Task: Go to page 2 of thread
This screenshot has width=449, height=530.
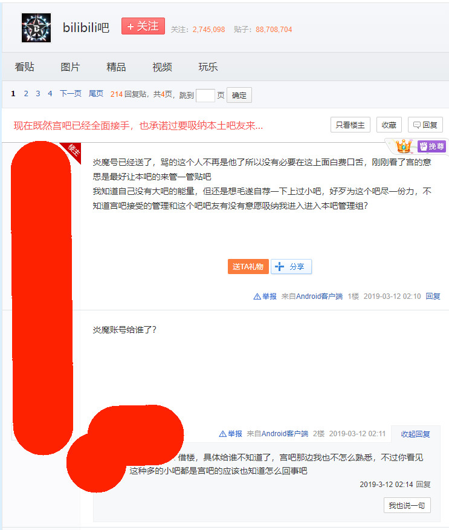Action: coord(26,94)
